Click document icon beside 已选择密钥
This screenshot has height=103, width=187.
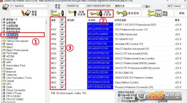(4, 25)
